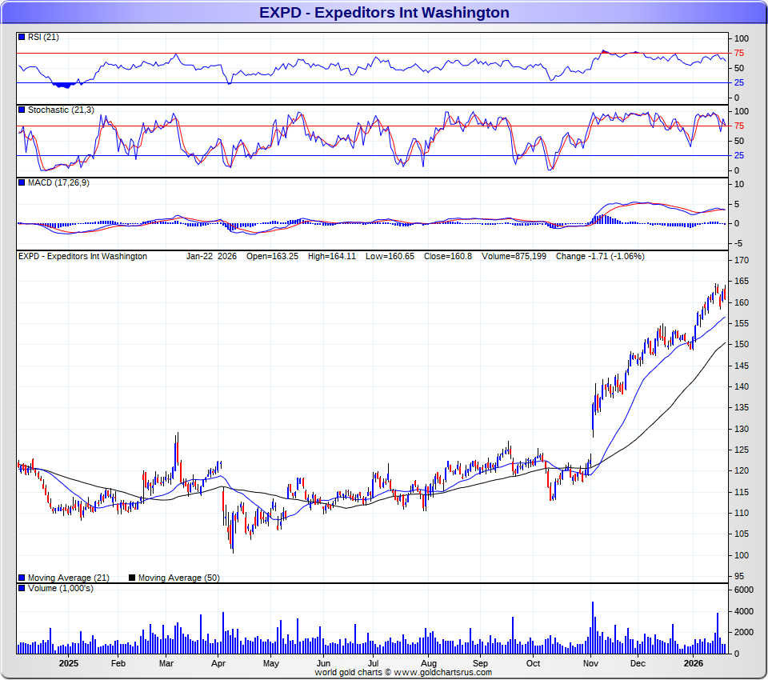Click the 'May' label on the time axis
This screenshot has width=768, height=680.
271,663
